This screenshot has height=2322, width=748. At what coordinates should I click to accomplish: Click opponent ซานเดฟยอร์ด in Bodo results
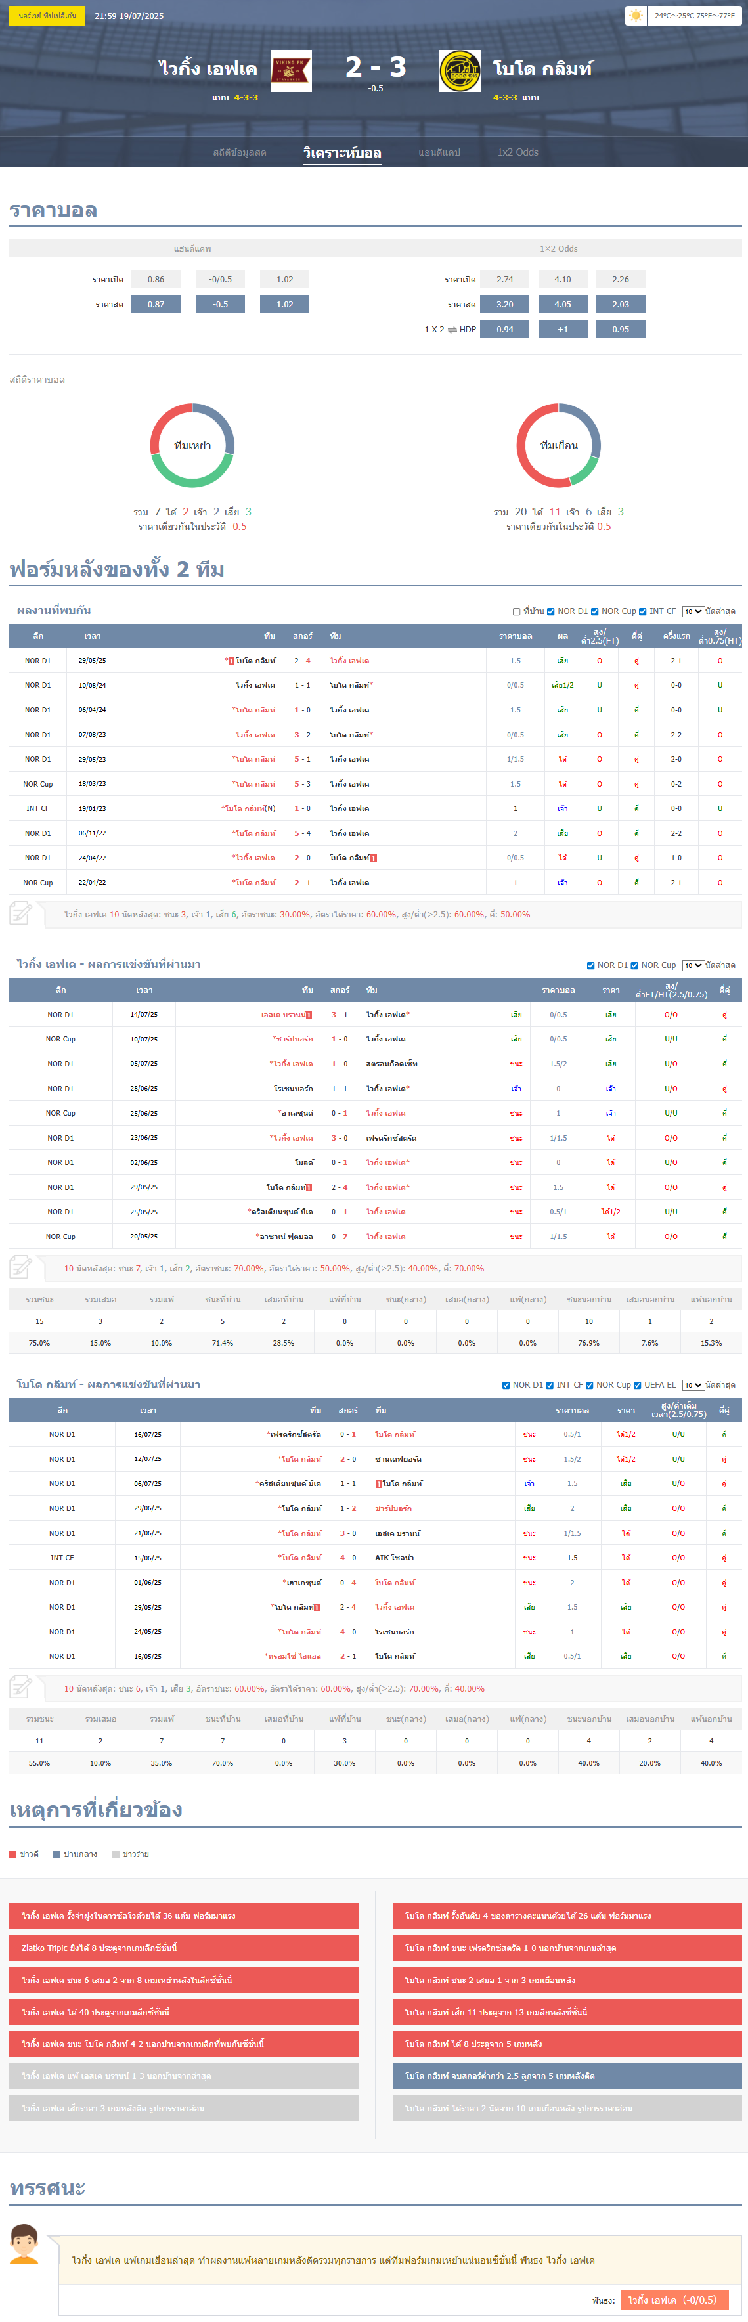(399, 1459)
